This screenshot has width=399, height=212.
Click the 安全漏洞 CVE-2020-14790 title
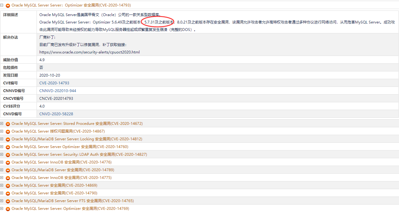(x=55, y=193)
